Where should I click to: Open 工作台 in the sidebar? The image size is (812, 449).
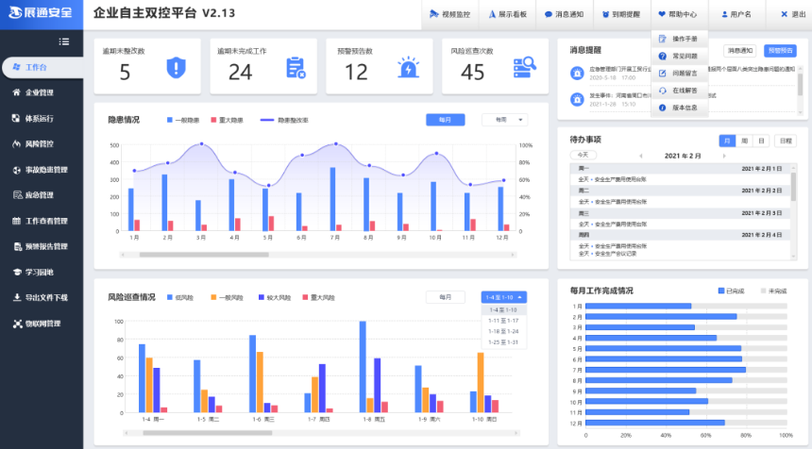pyautogui.click(x=42, y=67)
